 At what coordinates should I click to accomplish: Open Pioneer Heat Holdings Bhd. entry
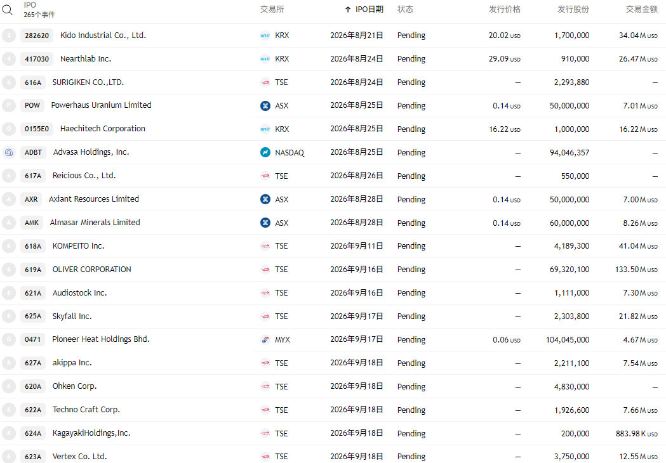point(101,339)
